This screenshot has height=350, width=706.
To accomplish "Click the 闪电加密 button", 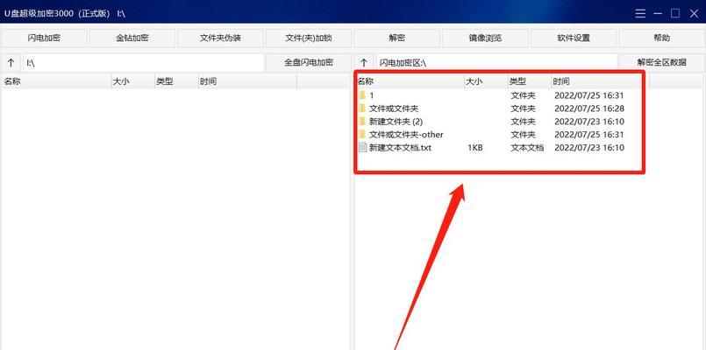I will pos(44,38).
